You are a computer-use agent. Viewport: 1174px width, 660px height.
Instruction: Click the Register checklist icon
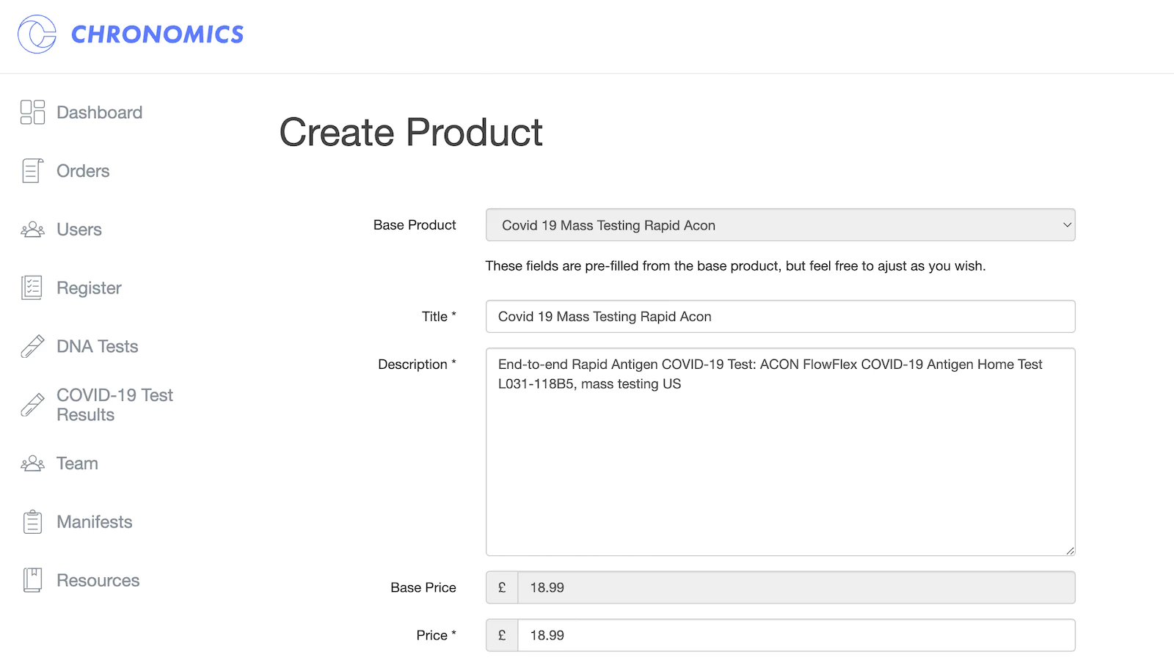[32, 288]
